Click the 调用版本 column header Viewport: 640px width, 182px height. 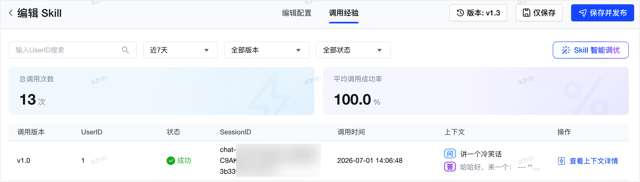[31, 132]
